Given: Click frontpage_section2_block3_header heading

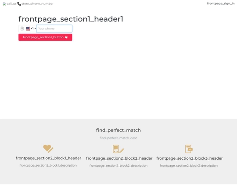Looking at the screenshot, I should pyautogui.click(x=190, y=158).
